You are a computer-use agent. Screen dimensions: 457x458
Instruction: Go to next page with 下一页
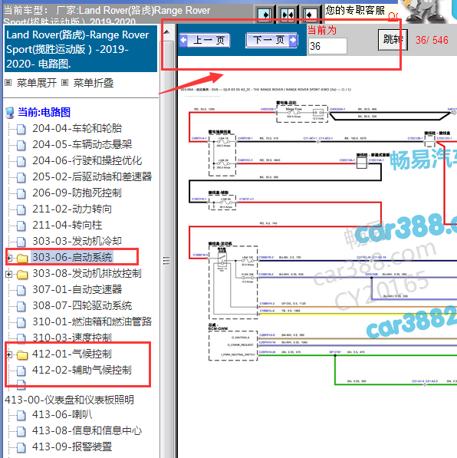(x=272, y=40)
